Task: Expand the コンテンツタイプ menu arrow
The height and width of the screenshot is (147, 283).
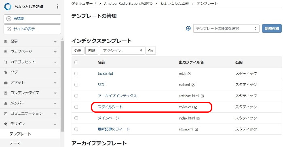Action: point(55,93)
